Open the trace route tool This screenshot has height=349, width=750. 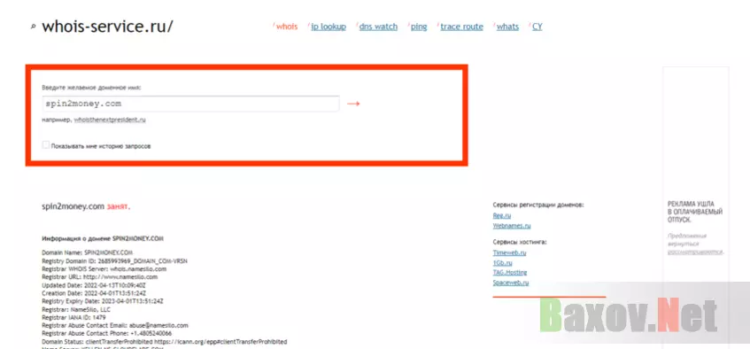point(461,27)
